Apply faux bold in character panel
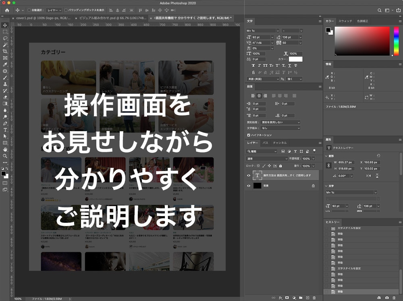Image resolution: width=403 pixels, height=301 pixels. [253, 66]
